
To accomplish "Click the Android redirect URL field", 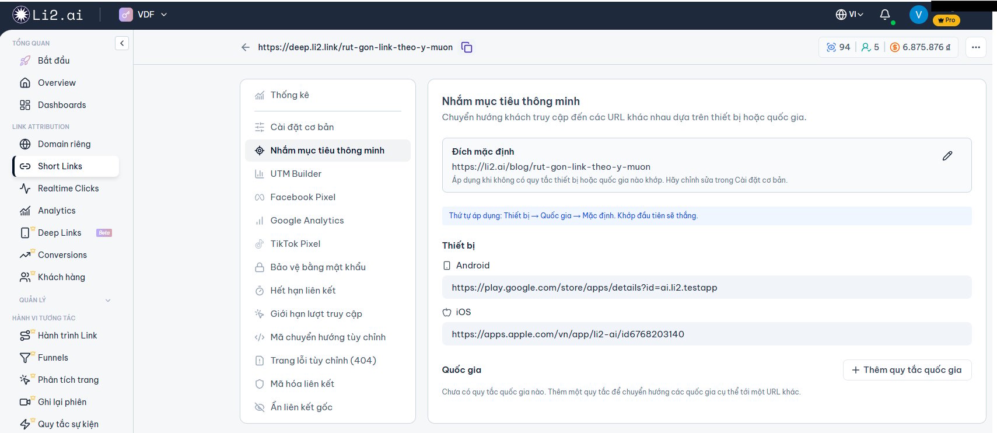I will pos(707,288).
